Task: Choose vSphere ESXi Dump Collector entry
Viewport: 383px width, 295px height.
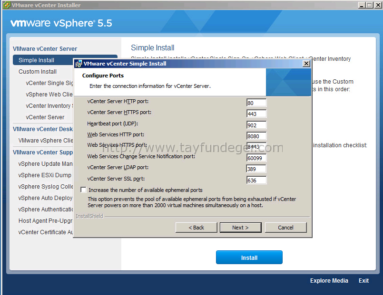Action: click(x=45, y=175)
